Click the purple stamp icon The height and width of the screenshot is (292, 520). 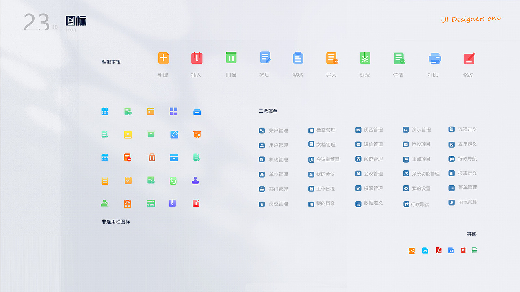tap(195, 180)
